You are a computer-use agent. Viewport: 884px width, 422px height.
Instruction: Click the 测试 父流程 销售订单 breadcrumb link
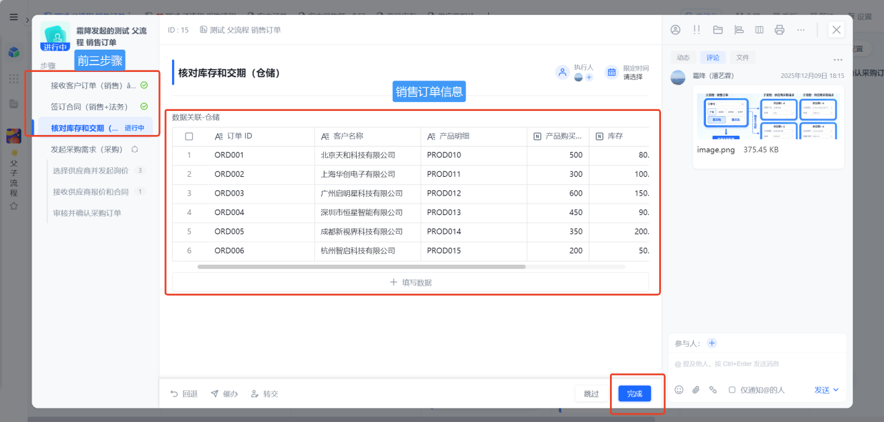coord(240,30)
